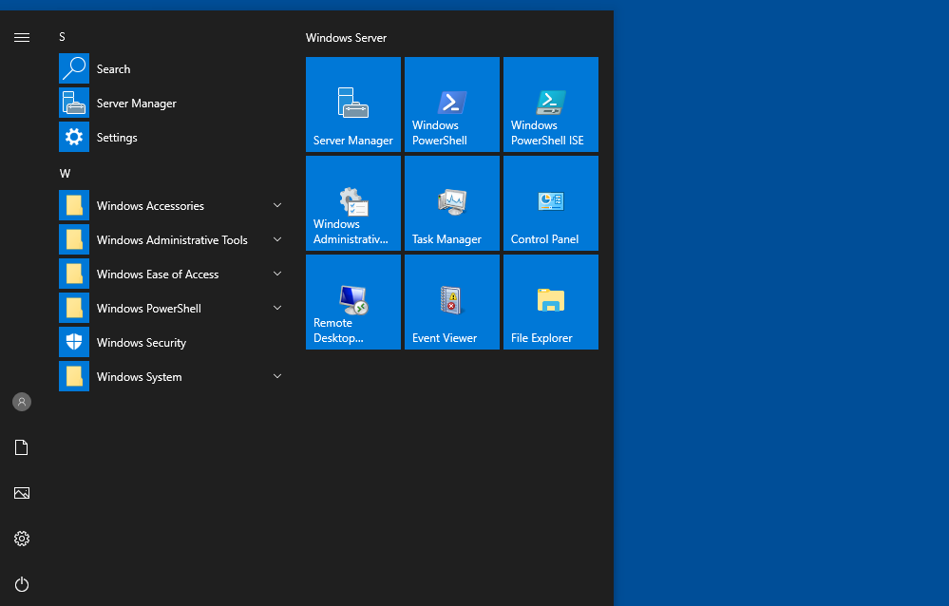Image resolution: width=949 pixels, height=606 pixels.
Task: Click the user account avatar icon
Action: pos(22,402)
